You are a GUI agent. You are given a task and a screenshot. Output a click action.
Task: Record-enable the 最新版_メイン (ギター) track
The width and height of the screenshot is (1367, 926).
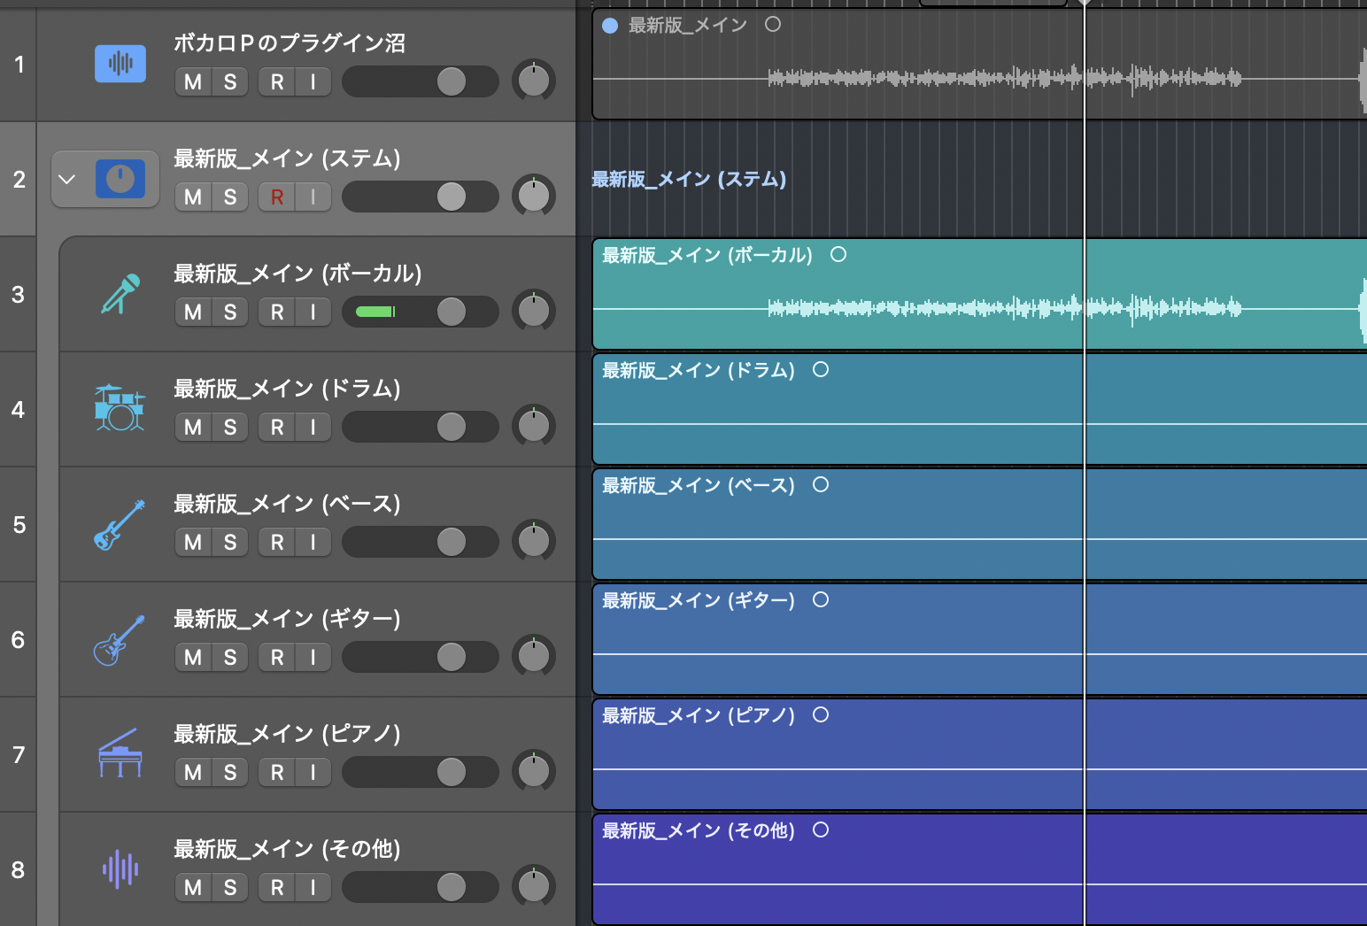click(x=277, y=657)
